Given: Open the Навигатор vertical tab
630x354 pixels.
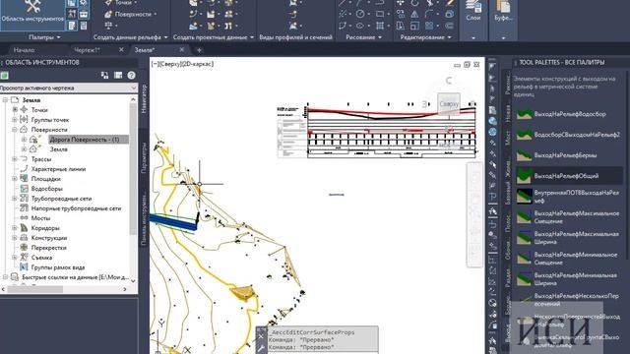Looking at the screenshot, I should (145, 99).
